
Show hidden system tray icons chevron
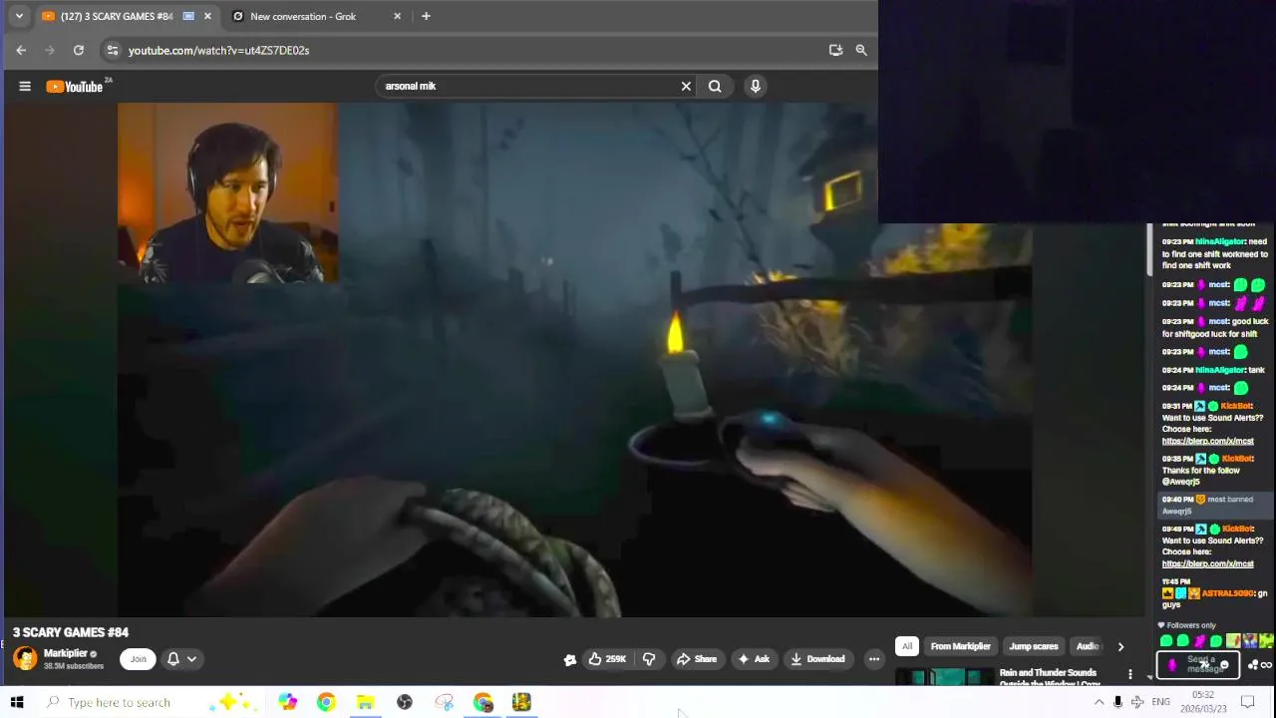tap(1099, 702)
